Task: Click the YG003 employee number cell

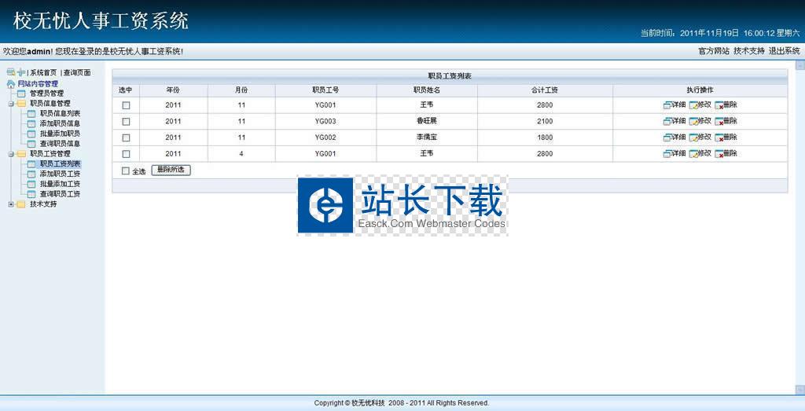Action: coord(325,122)
